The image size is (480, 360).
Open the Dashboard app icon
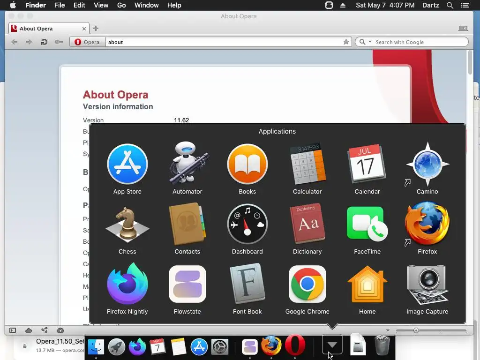pos(247,224)
